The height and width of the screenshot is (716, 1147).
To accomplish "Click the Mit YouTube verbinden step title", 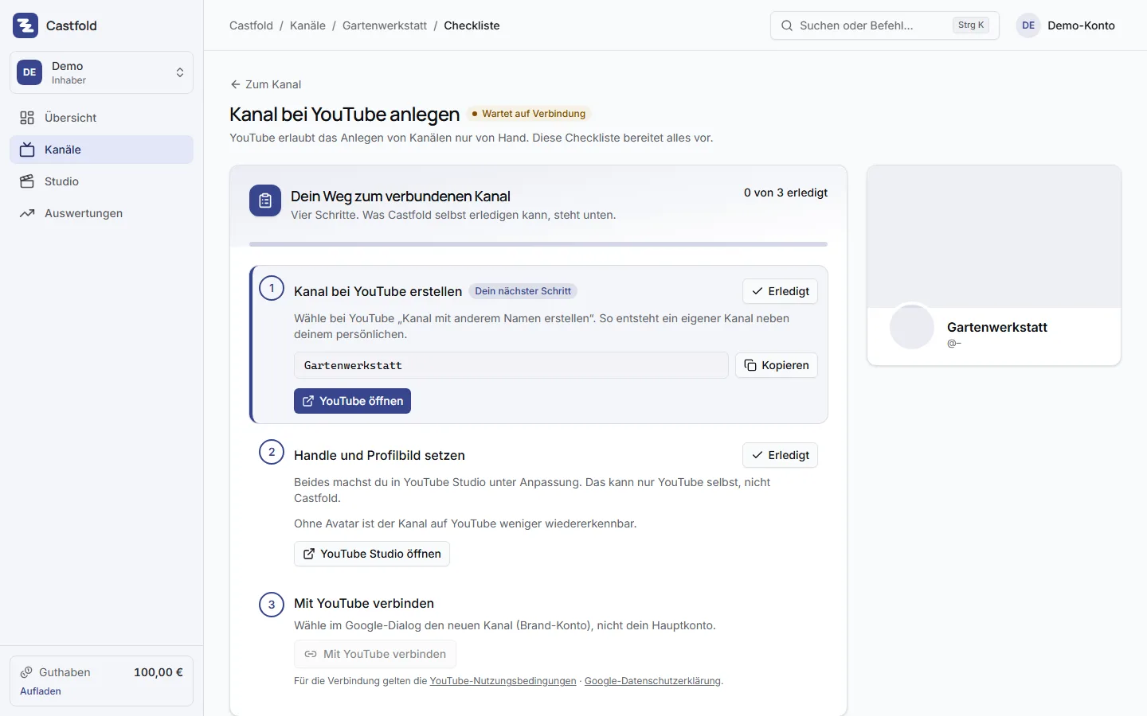I will click(364, 603).
